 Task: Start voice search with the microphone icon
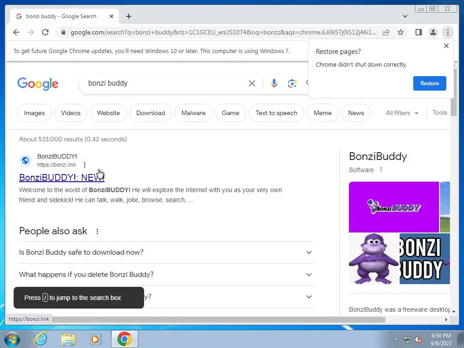pos(274,83)
